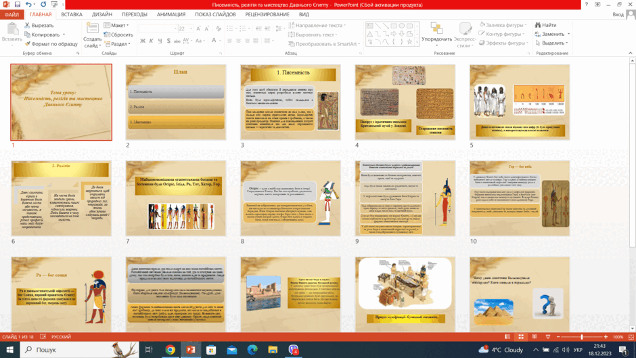Open Windows Start menu
636x358 pixels.
tap(9, 349)
